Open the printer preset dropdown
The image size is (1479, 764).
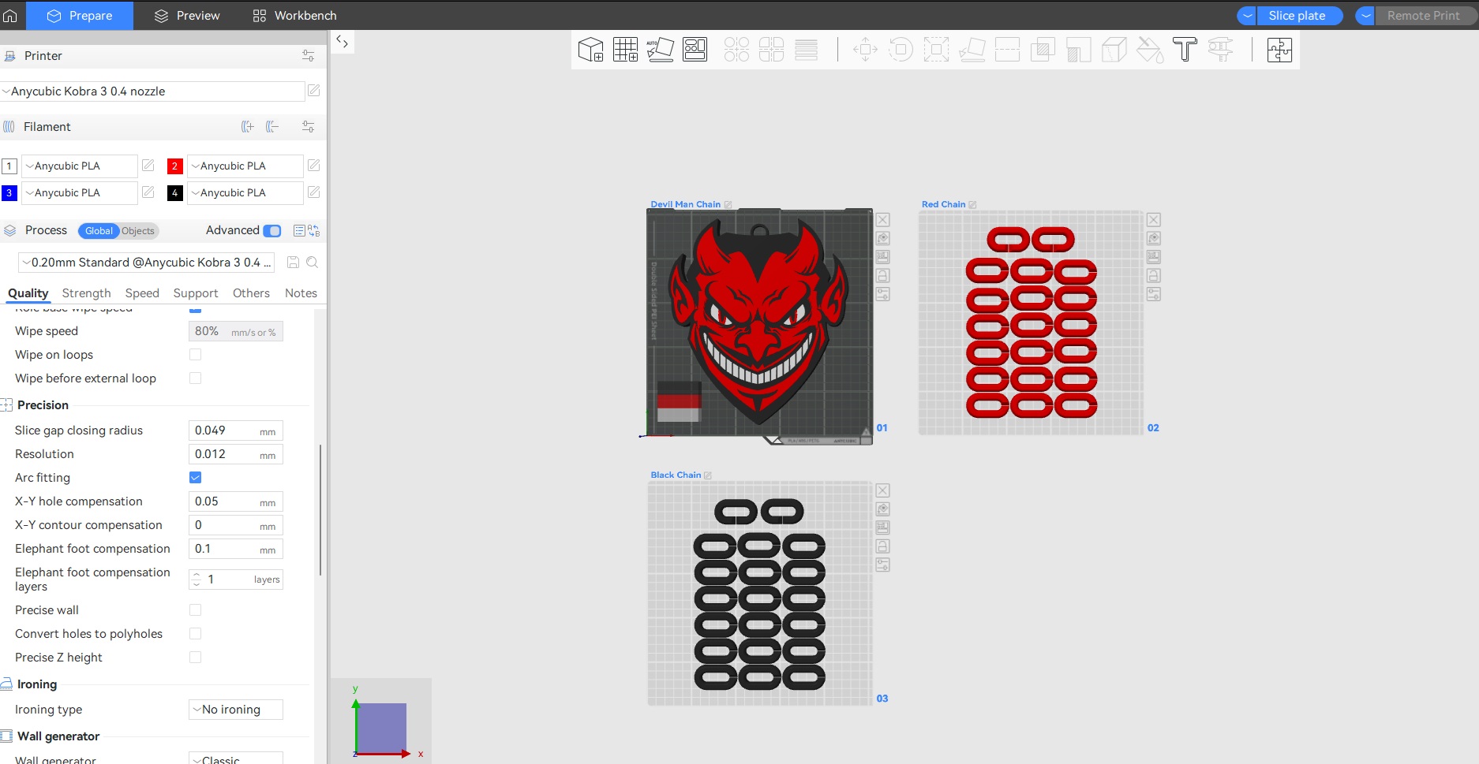152,91
